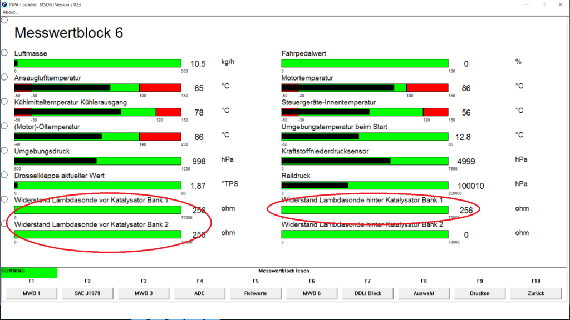Select the radio button beside Ansauglufttemperatur
Viewport: 570px width, 320px height.
(4, 77)
